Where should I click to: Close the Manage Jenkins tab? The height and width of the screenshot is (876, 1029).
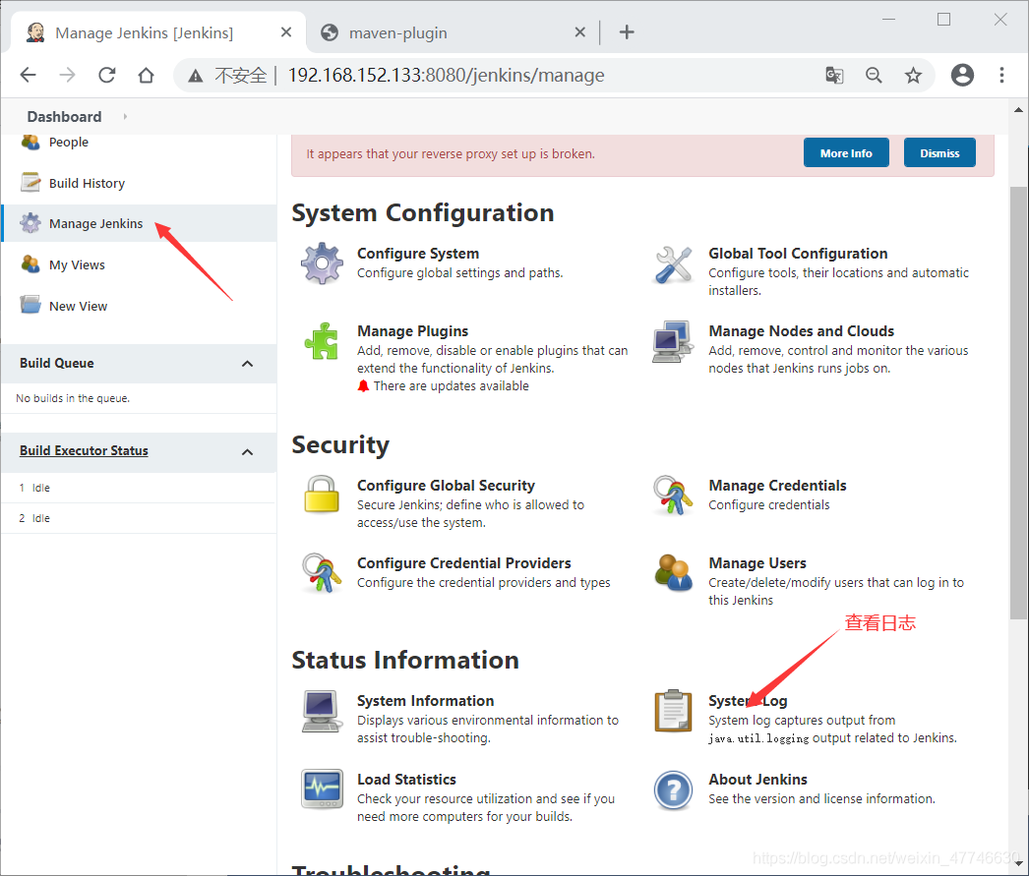(286, 32)
